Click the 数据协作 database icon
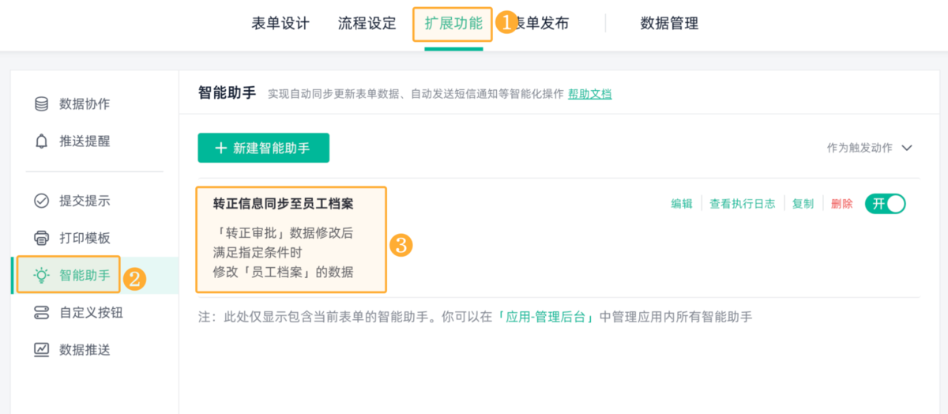The height and width of the screenshot is (414, 948). [x=41, y=104]
